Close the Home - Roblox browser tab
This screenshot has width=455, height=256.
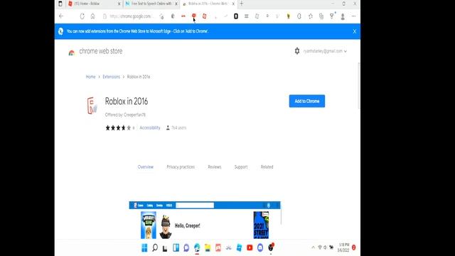pyautogui.click(x=119, y=4)
